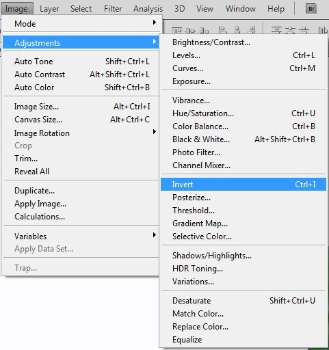Click the Align Horizontal Centers icon

237,30
